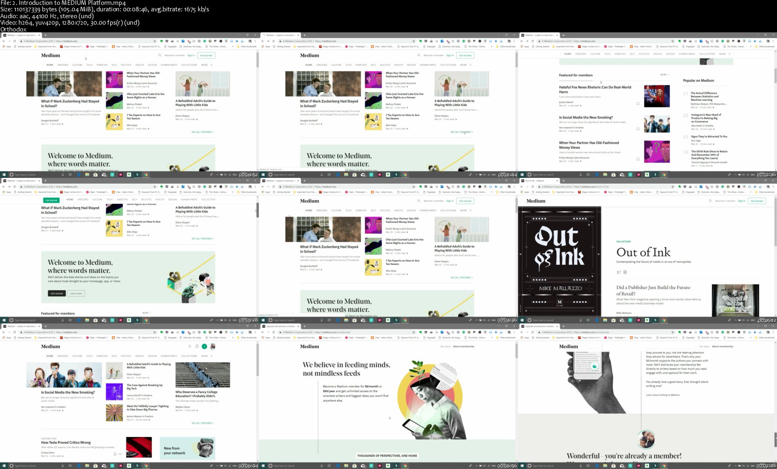Click taskbar microphone icon in the 00:03:28 frame
The width and height of the screenshot is (777, 469).
pos(62,320)
